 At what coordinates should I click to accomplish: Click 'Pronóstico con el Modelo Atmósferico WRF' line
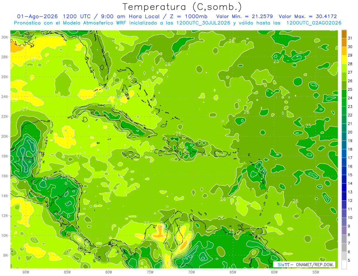pyautogui.click(x=70, y=23)
